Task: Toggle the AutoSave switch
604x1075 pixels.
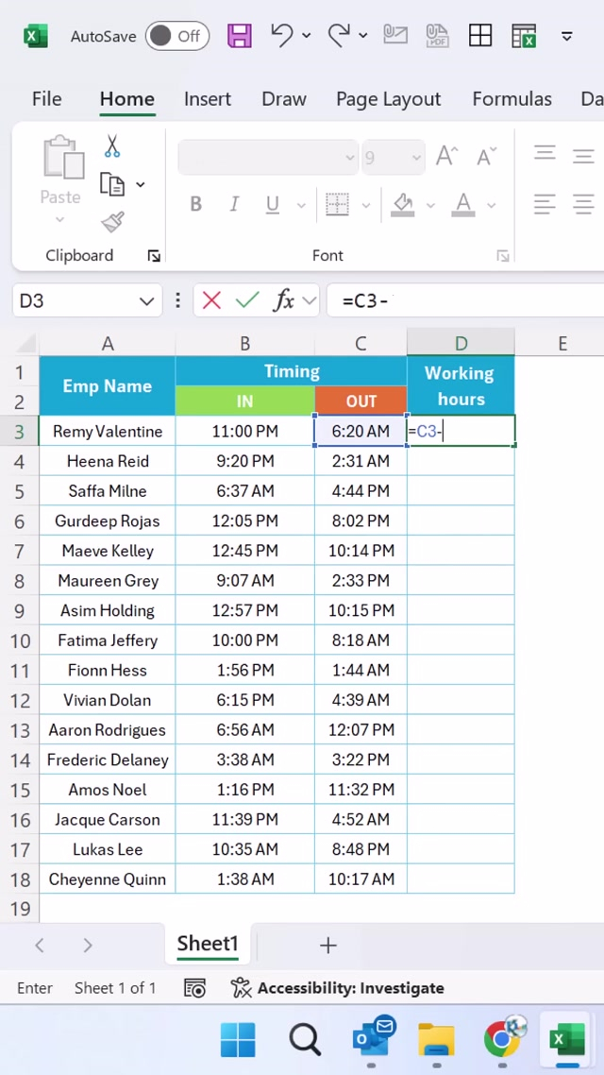Action: click(176, 36)
